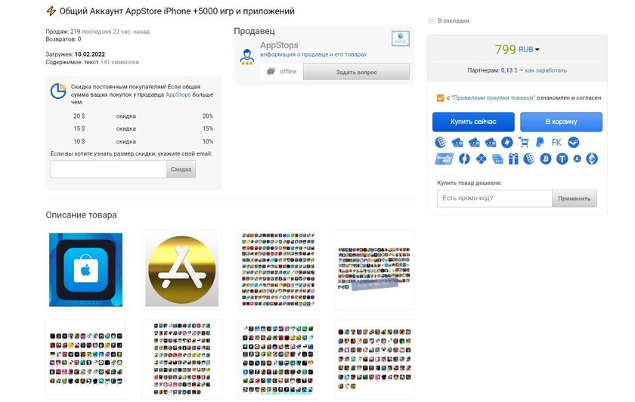Open the blue Apple Store bag thumbnail
The width and height of the screenshot is (635, 402).
pyautogui.click(x=86, y=270)
